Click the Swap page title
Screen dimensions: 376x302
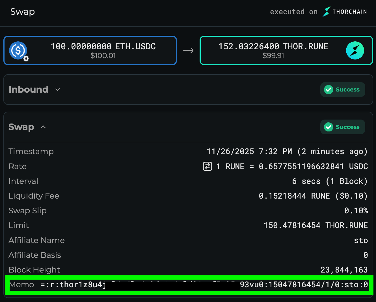pyautogui.click(x=22, y=12)
